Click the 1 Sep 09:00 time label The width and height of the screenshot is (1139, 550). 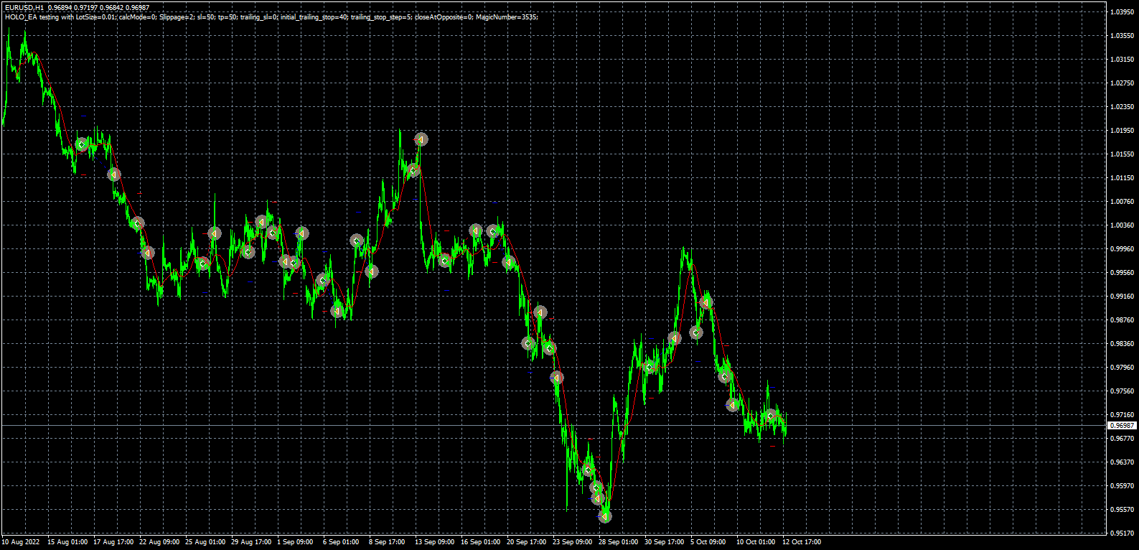click(x=295, y=542)
